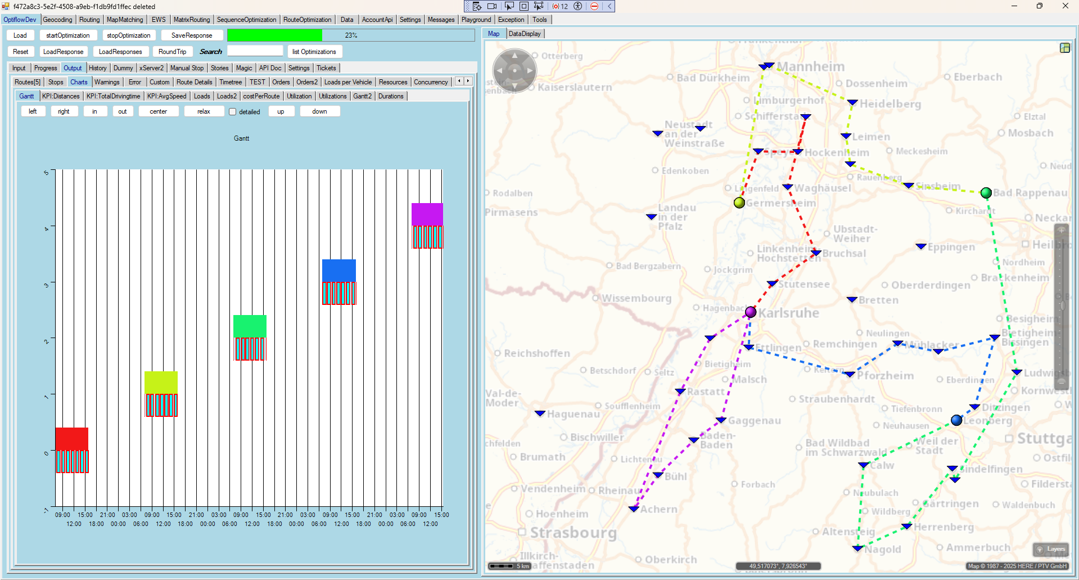Click green Bad Rappenau depot marker
This screenshot has width=1079, height=580.
coord(986,193)
